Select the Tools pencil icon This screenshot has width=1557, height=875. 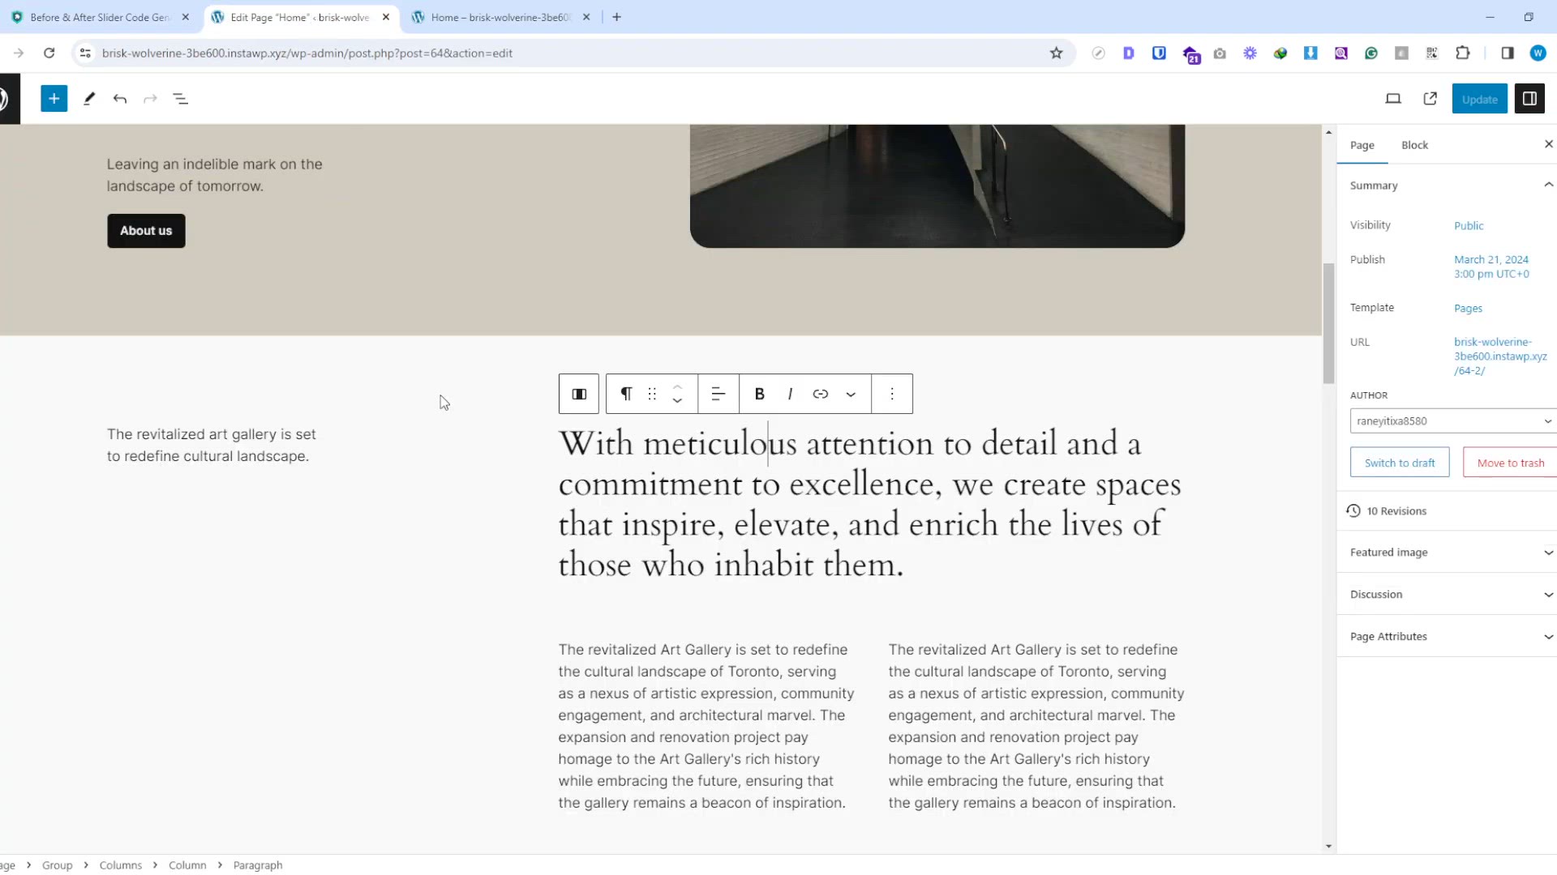[89, 99]
